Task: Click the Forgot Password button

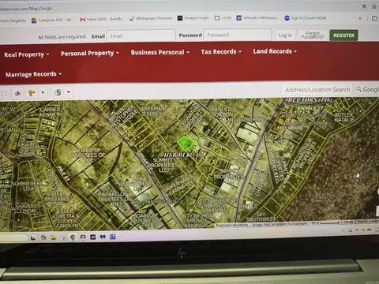Action: click(313, 35)
